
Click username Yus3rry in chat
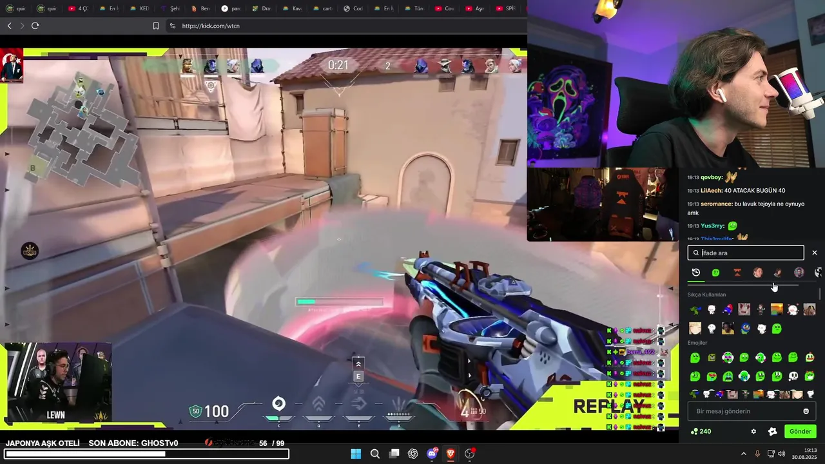712,226
